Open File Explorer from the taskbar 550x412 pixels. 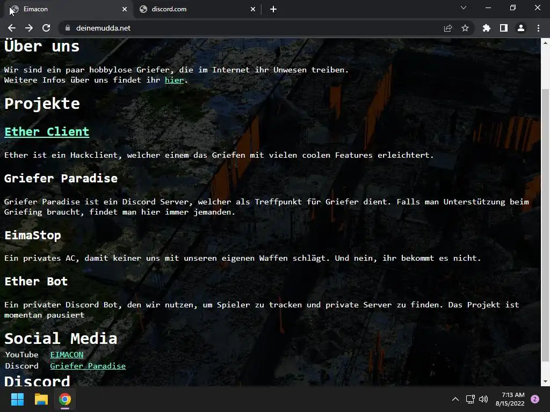pos(41,399)
